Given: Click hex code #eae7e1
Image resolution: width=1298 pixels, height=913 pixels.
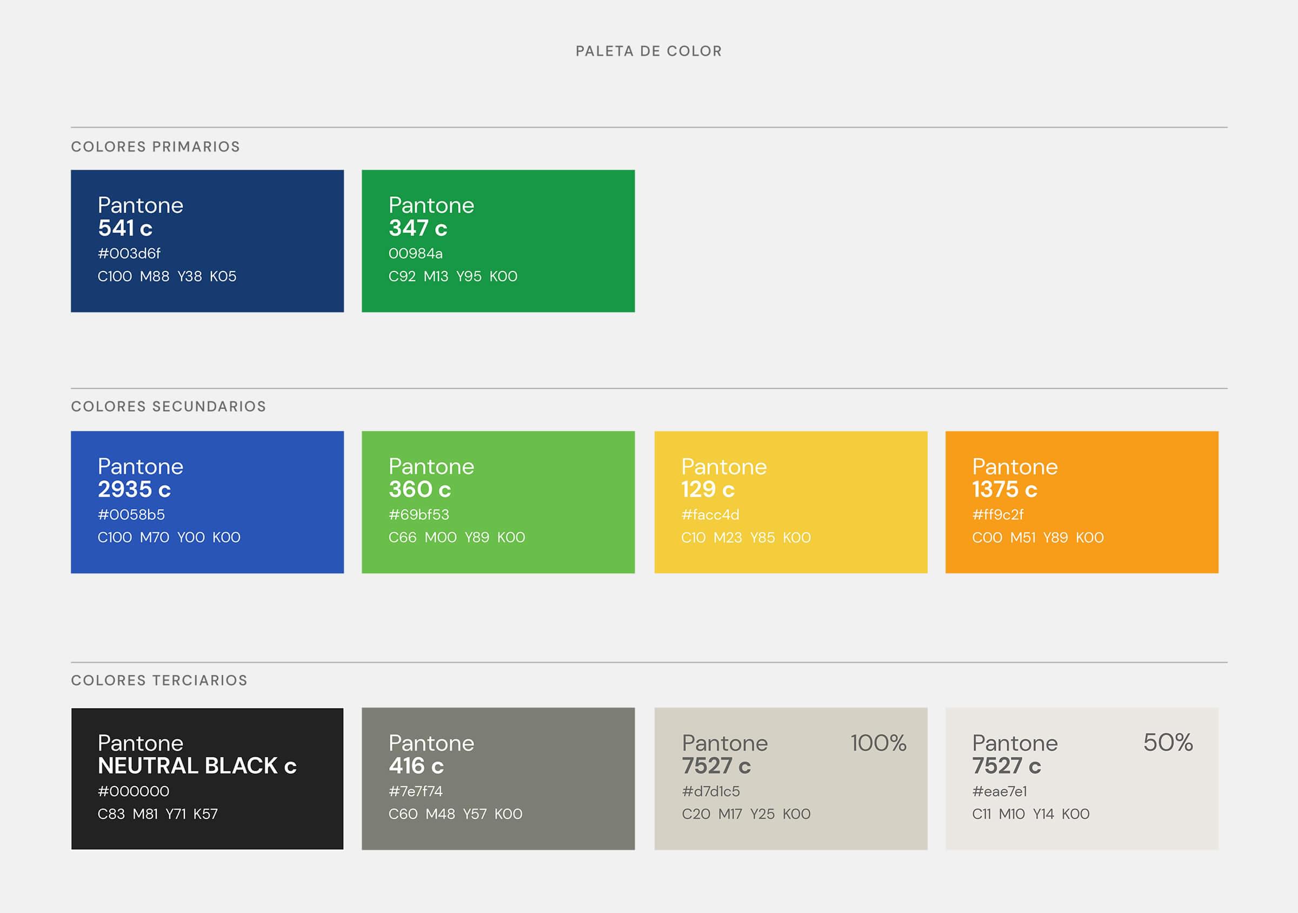Looking at the screenshot, I should [1000, 791].
